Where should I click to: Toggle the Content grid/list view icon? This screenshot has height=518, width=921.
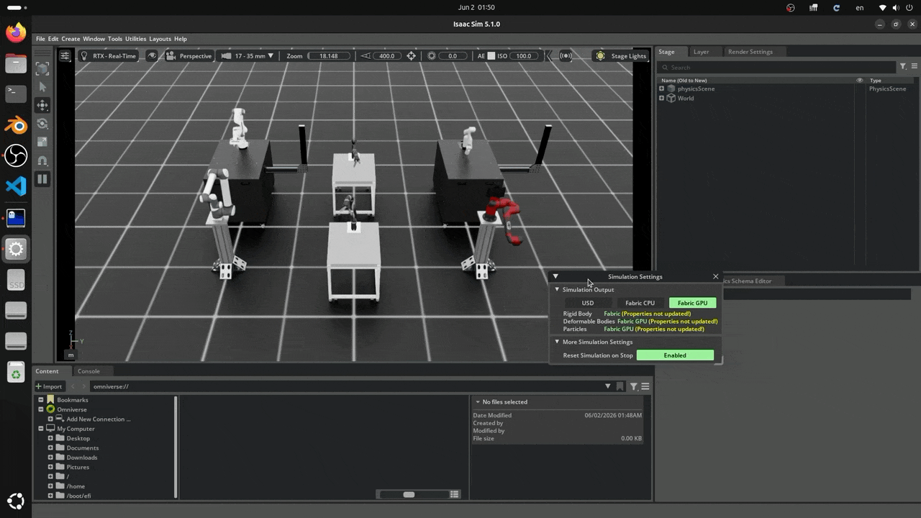[454, 494]
